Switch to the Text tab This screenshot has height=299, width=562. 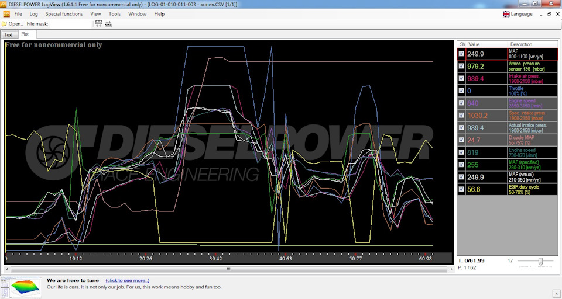pos(9,34)
